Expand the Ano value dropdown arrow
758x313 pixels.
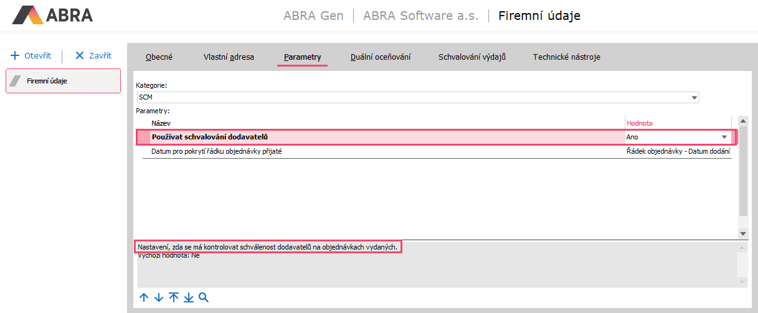point(724,137)
